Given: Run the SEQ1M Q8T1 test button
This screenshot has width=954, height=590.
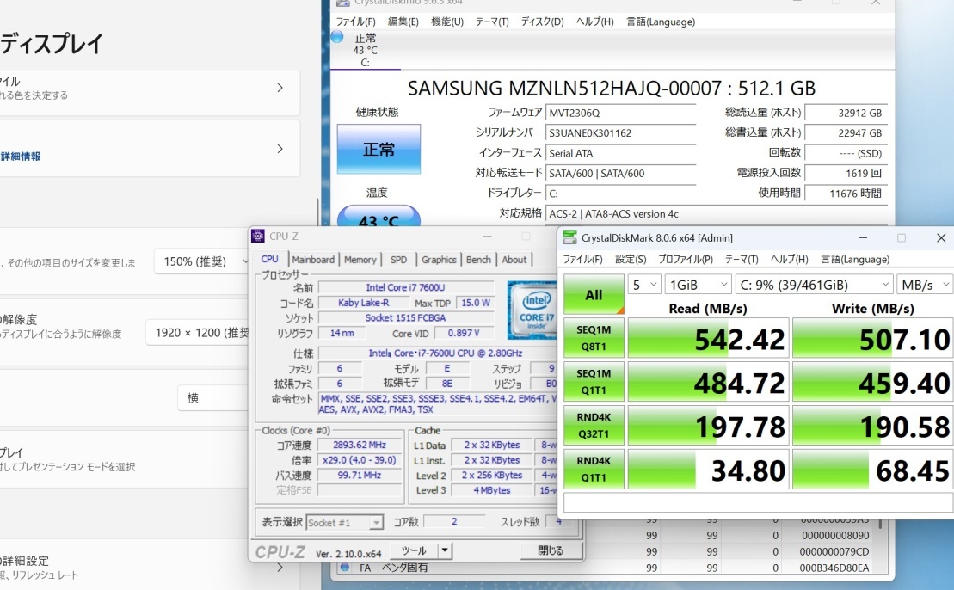Looking at the screenshot, I should point(594,338).
